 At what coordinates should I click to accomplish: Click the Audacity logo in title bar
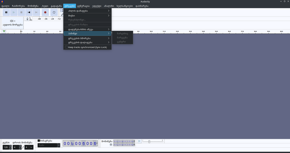(2, 1)
